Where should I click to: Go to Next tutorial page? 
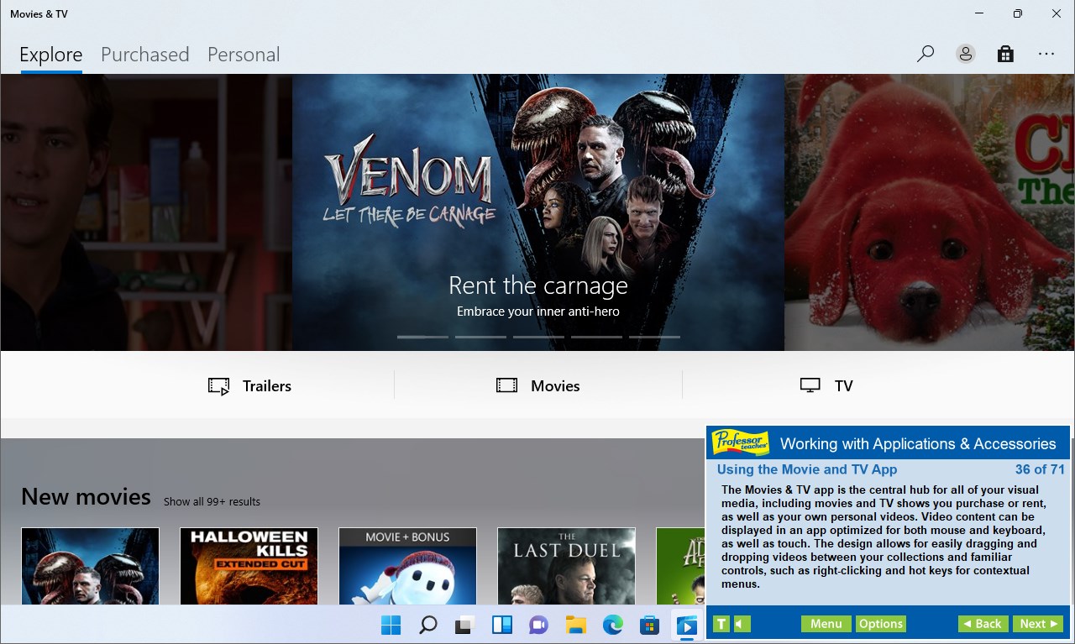tap(1038, 624)
